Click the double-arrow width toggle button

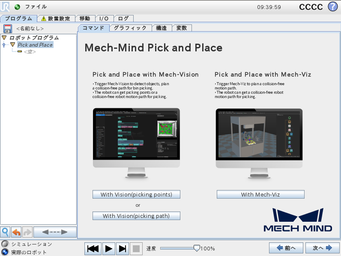click(x=55, y=232)
